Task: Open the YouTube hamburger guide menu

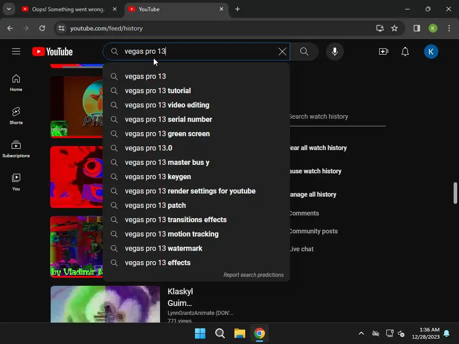Action: (16, 52)
